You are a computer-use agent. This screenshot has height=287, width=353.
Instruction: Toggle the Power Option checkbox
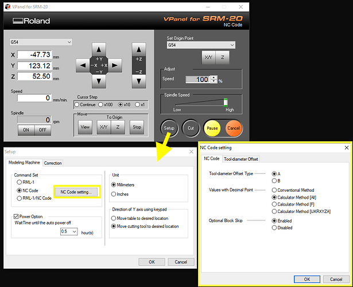click(x=16, y=216)
